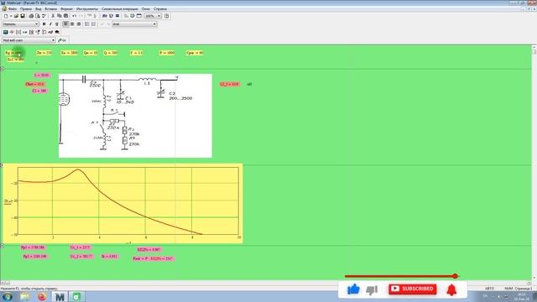Expand the New worksheet dropdown arrow
Image resolution: width=537 pixels, height=302 pixels.
11,16
